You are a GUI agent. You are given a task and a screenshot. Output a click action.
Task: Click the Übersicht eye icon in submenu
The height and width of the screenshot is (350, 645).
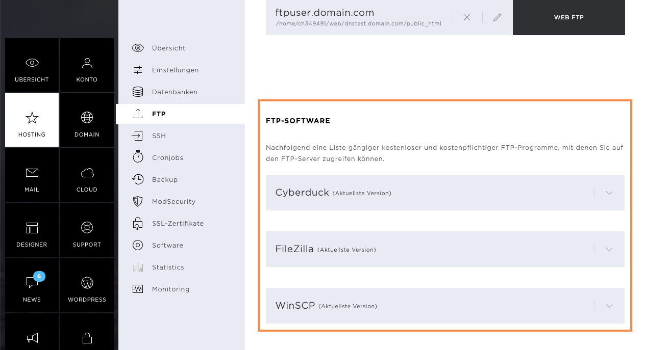pyautogui.click(x=138, y=48)
